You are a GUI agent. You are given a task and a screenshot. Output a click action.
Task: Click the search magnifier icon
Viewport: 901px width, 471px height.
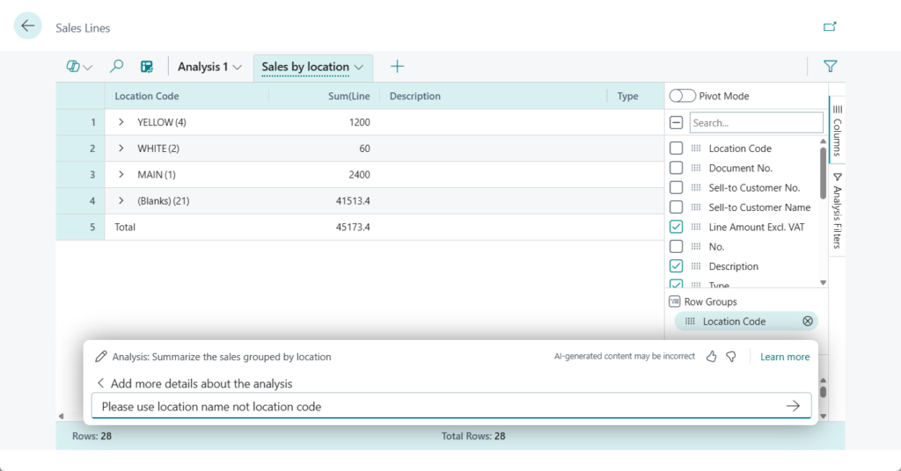(x=116, y=67)
